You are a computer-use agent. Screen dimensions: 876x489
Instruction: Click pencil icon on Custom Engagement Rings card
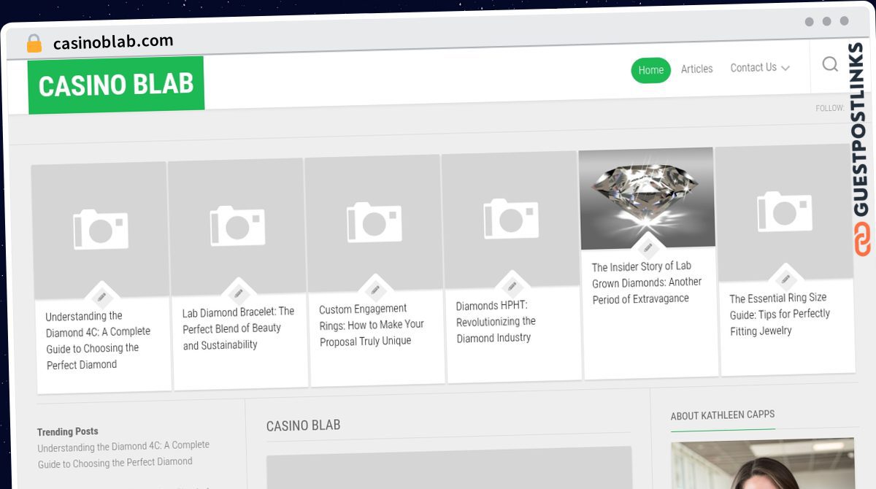point(375,290)
